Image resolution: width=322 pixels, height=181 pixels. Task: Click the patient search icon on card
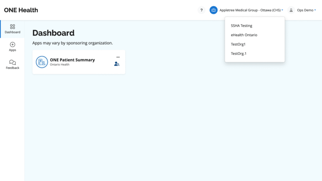tap(117, 64)
